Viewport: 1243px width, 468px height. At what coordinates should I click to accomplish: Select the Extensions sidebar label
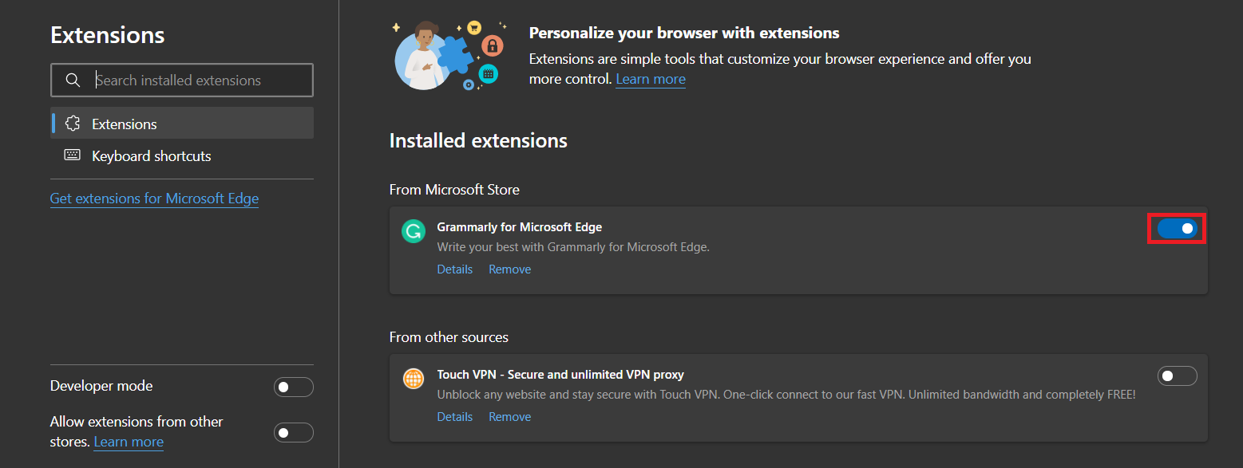coord(125,124)
